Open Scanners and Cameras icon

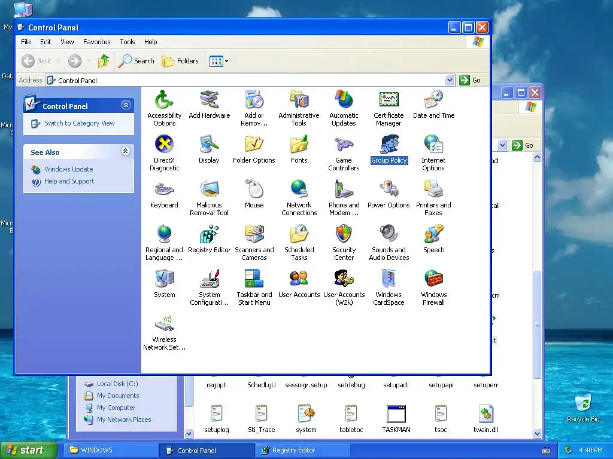[x=254, y=243]
